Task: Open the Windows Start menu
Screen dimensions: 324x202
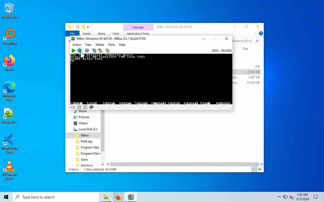Action: [6, 197]
